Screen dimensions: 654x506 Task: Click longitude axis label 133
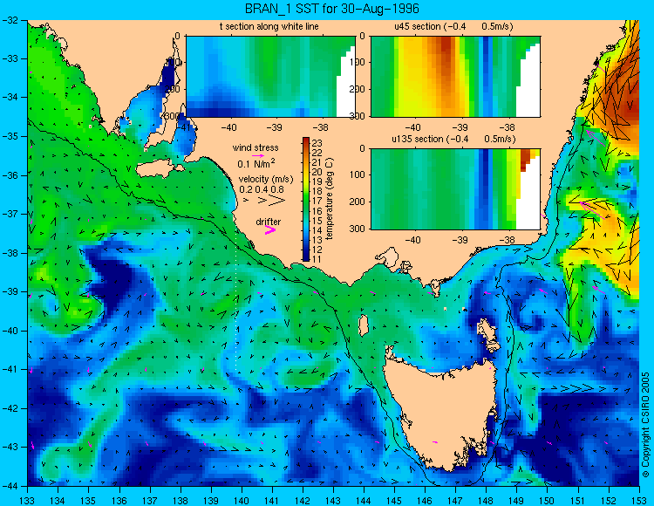[27, 501]
